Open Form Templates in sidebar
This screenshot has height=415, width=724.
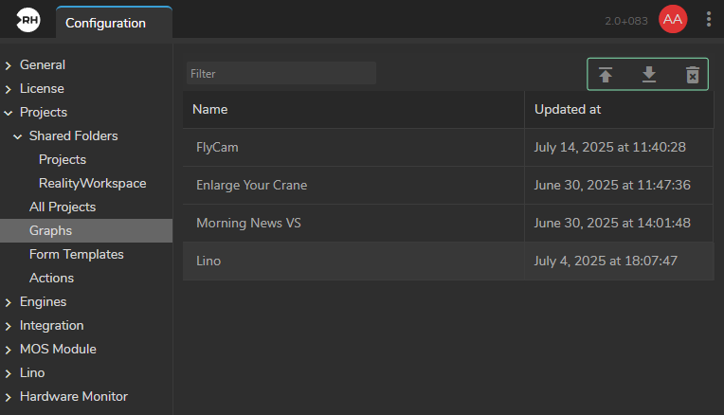[x=77, y=254]
